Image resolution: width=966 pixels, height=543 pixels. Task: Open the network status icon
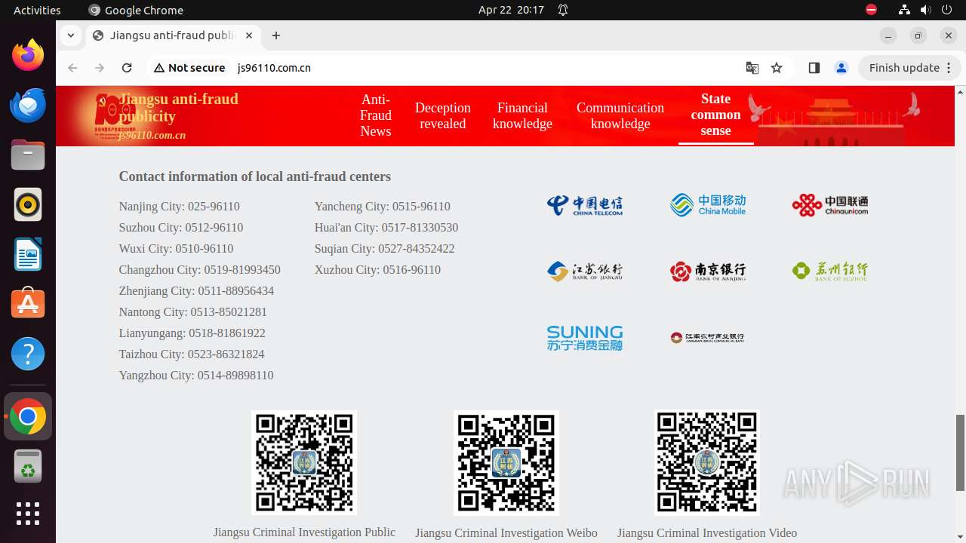[x=904, y=10]
